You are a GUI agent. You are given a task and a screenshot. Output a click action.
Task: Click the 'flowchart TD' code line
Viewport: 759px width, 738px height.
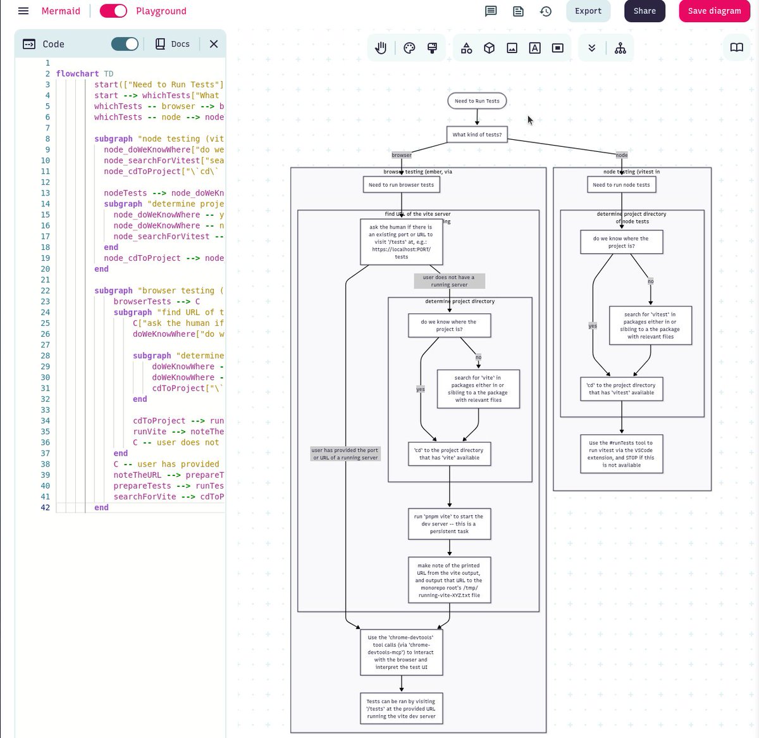[x=85, y=73]
